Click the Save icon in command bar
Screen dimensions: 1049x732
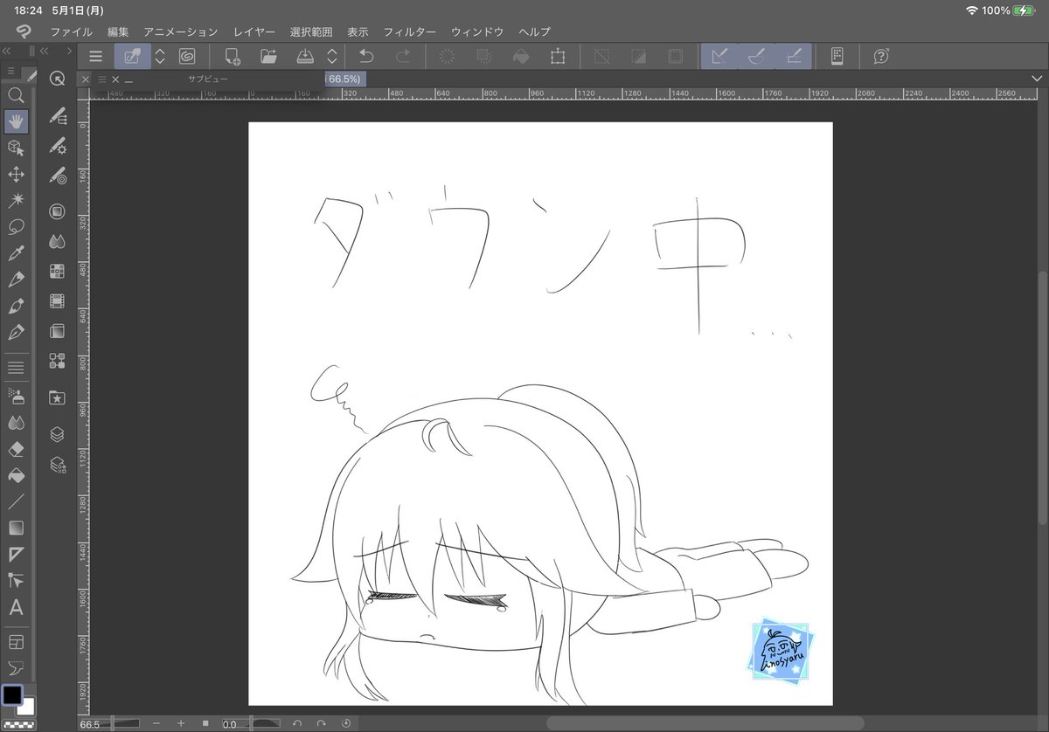pos(305,56)
